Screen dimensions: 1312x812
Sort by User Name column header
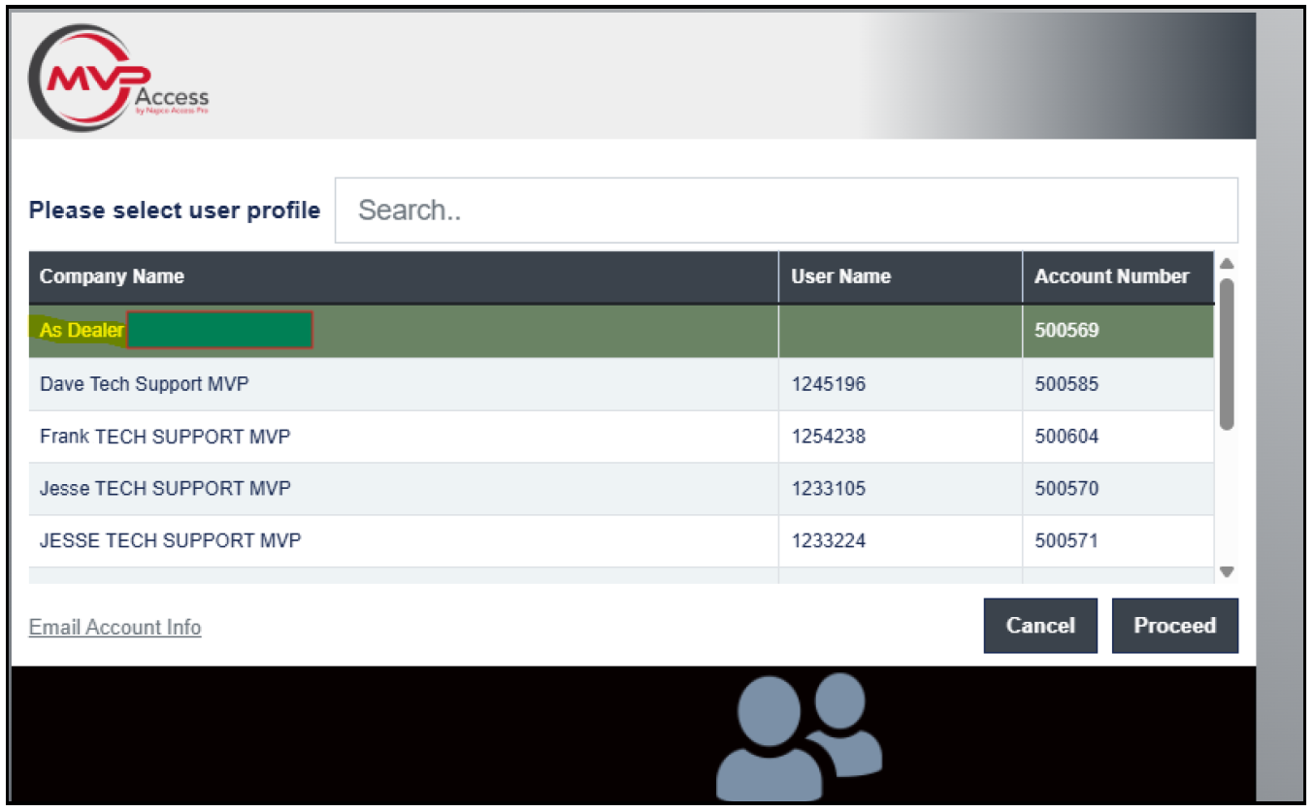tap(840, 276)
